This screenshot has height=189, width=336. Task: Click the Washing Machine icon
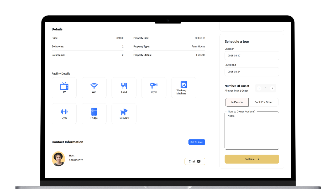click(184, 85)
